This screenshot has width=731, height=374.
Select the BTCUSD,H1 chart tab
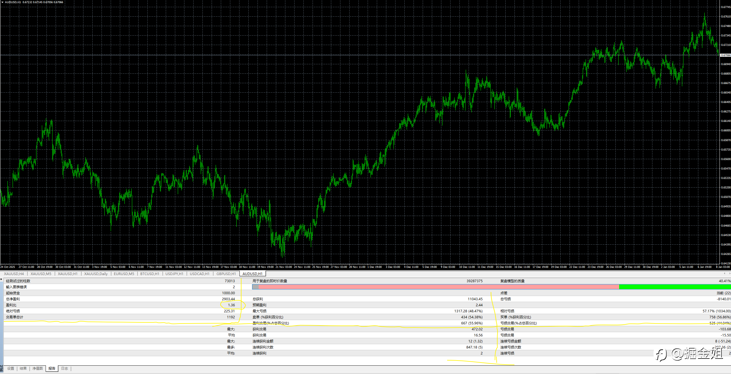pos(150,274)
